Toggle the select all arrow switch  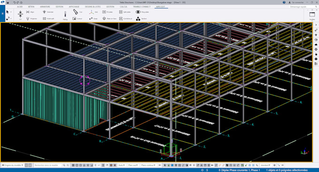165,165
